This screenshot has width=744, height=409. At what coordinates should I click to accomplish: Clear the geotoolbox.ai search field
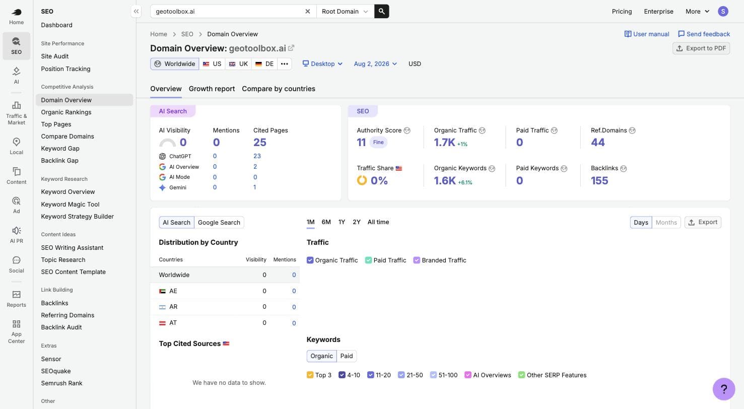[308, 11]
